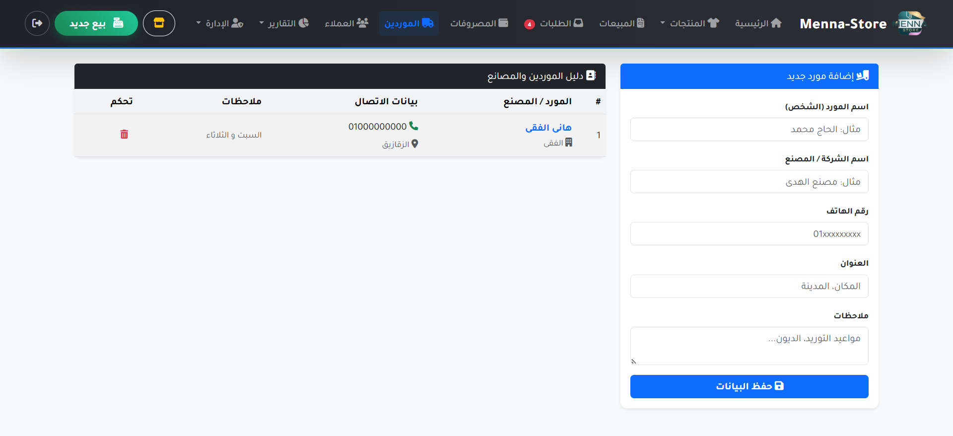Viewport: 953px width, 436px height.
Task: Focus the رقم الهاتف phone input field
Action: pyautogui.click(x=749, y=234)
